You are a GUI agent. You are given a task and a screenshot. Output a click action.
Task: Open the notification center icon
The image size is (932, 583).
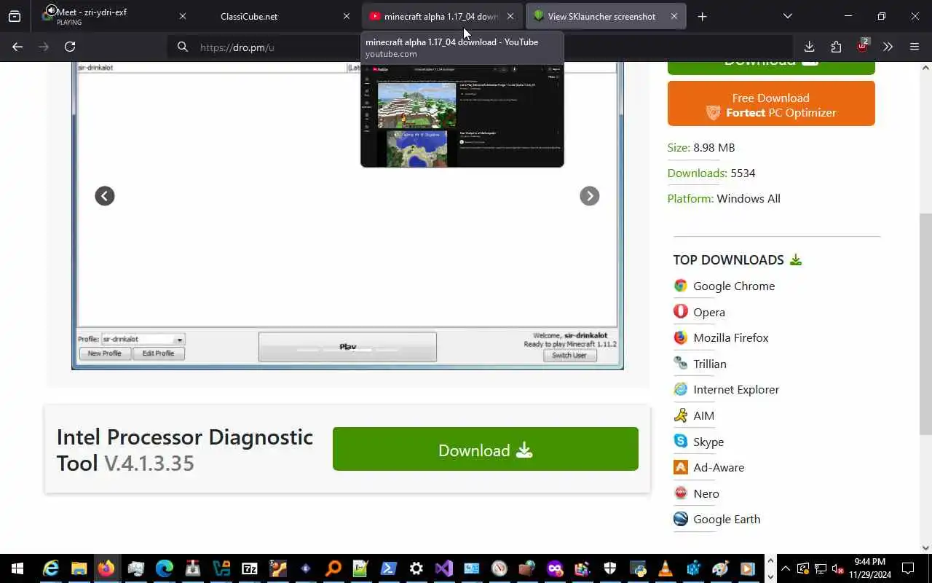coord(909,568)
